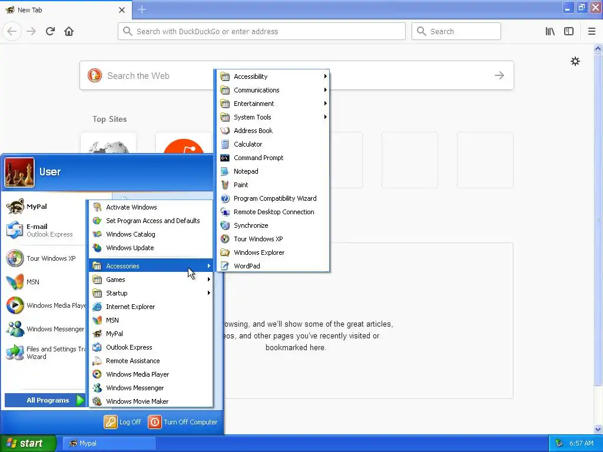603x452 pixels.
Task: Go to the browser home page
Action: [x=69, y=31]
